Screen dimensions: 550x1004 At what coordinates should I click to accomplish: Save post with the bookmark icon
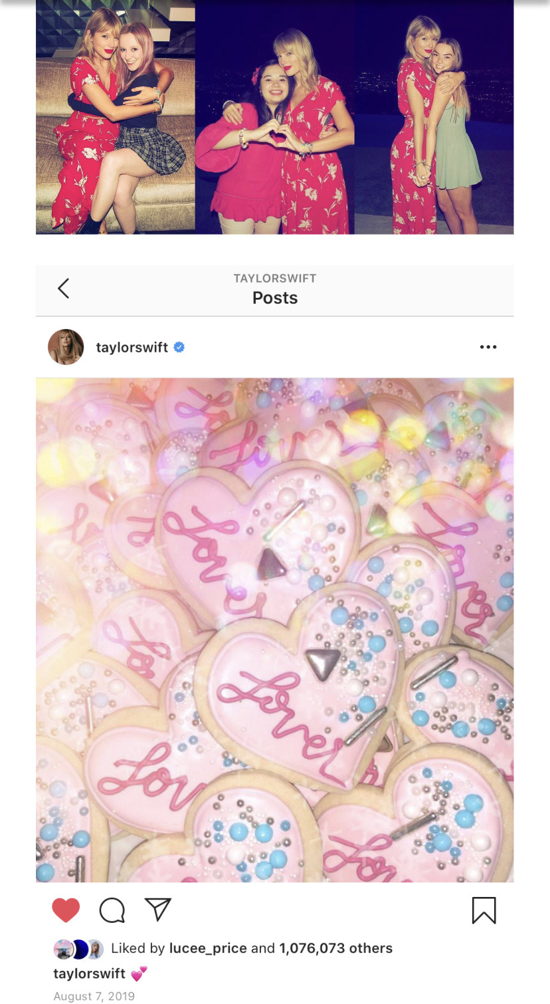click(x=484, y=910)
